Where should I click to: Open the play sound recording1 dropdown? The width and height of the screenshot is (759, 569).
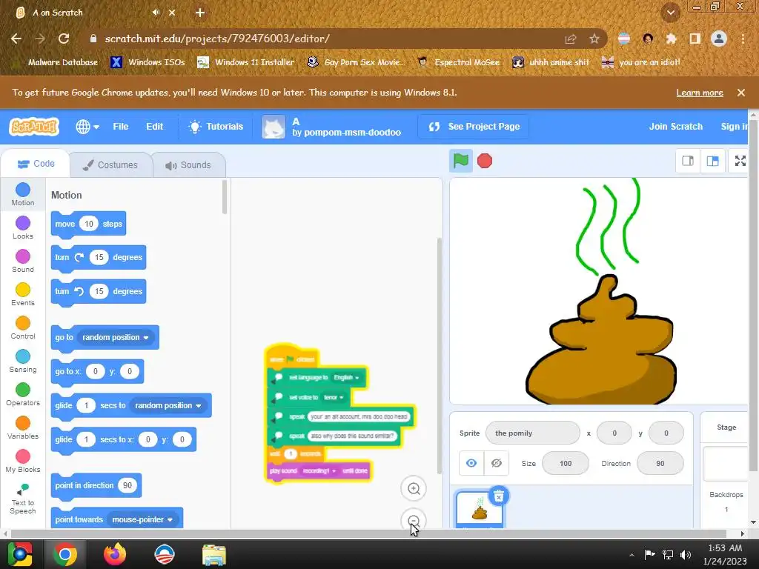coord(319,470)
